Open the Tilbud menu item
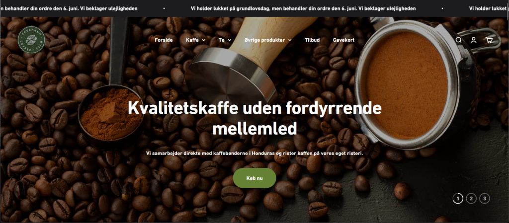Viewport: 509px width, 223px height. [312, 40]
